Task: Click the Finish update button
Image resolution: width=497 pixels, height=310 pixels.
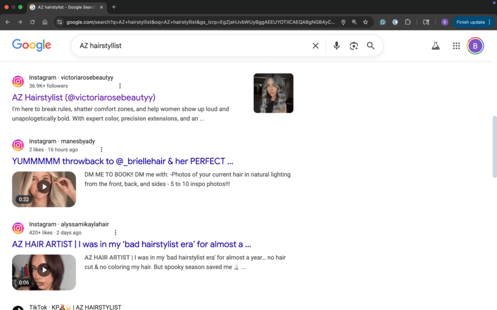Action: coord(469,22)
